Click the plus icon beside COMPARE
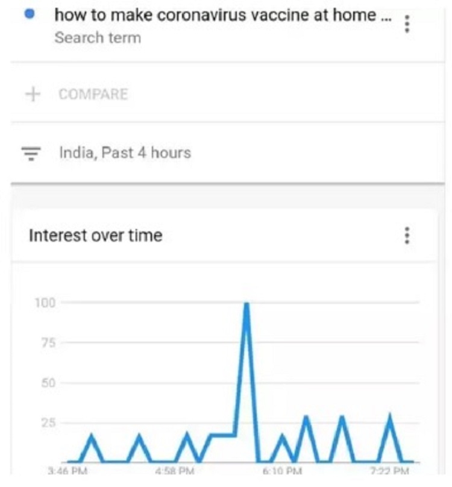Image resolution: width=452 pixels, height=487 pixels. [33, 94]
